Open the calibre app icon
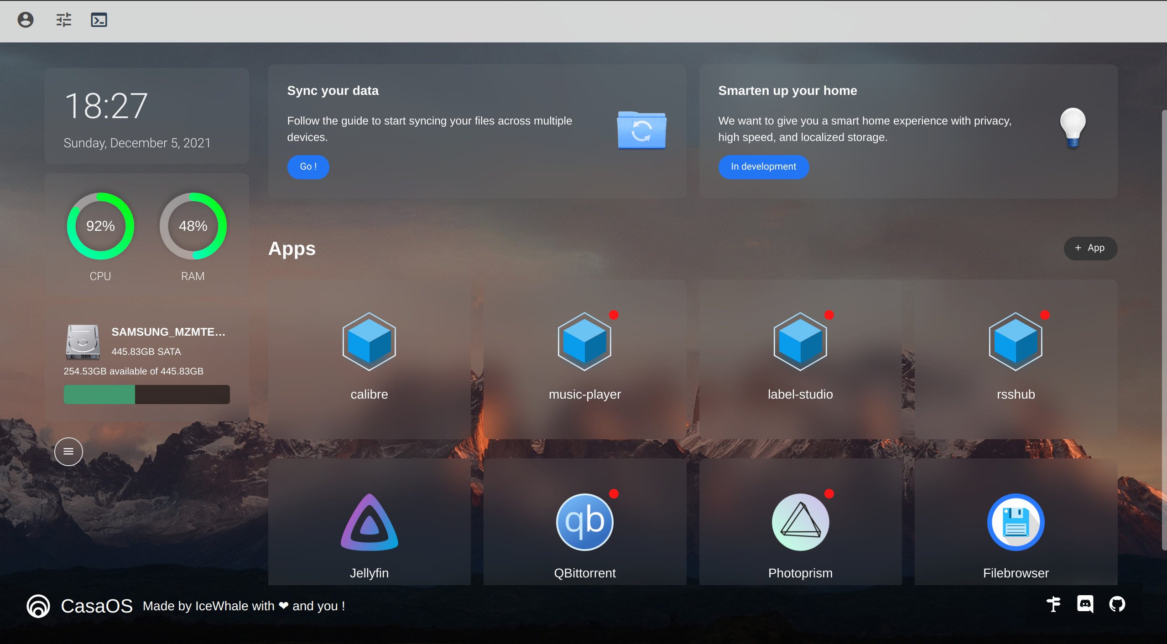 [x=369, y=342]
